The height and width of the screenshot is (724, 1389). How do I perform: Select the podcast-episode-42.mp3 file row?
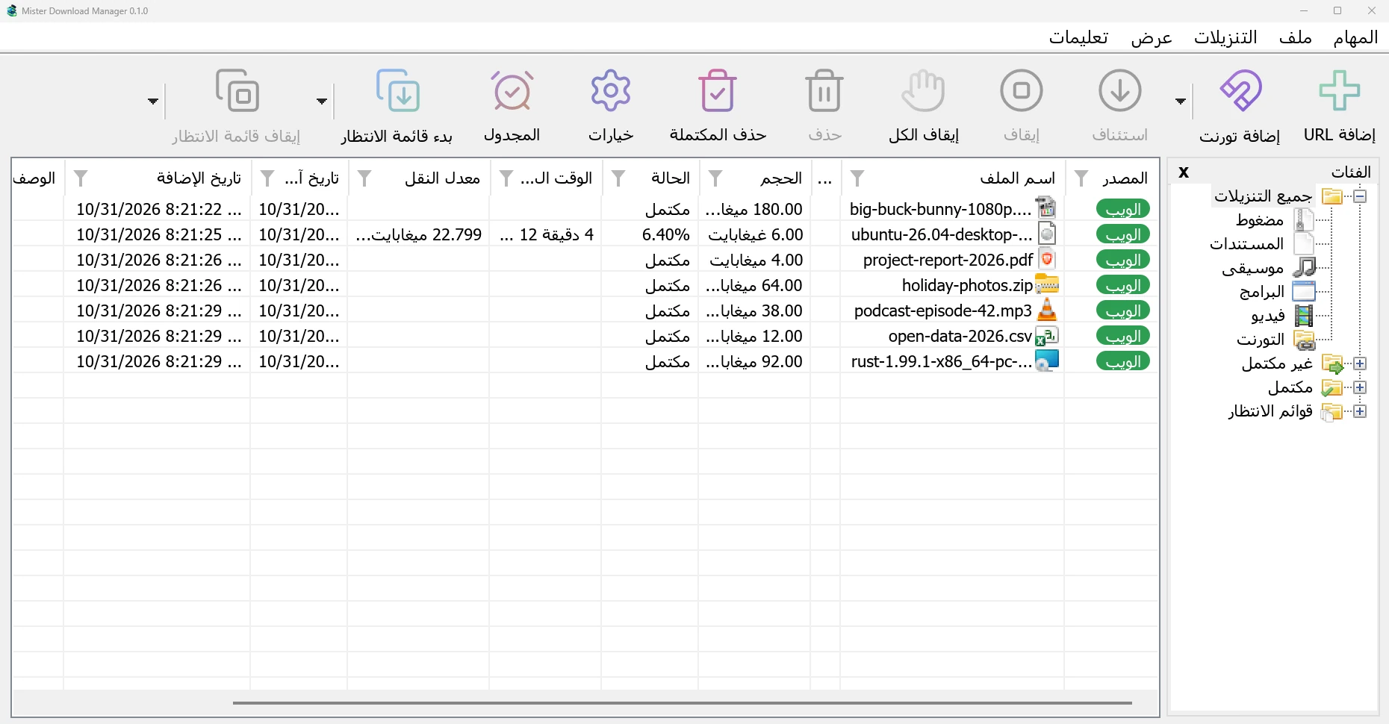coord(585,310)
